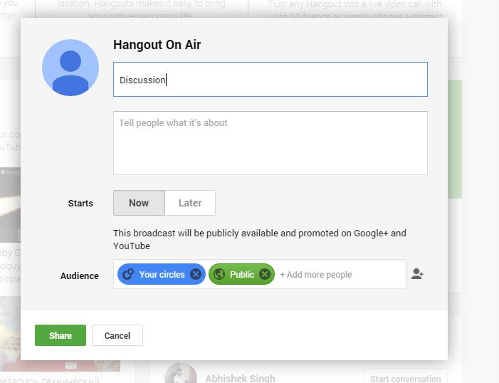
Task: Click the broadcast publicly available notice text
Action: click(x=260, y=239)
